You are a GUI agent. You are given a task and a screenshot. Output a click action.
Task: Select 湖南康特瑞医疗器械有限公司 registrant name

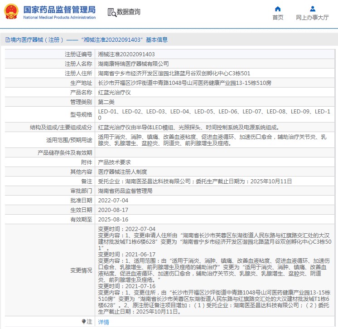tap(133, 64)
